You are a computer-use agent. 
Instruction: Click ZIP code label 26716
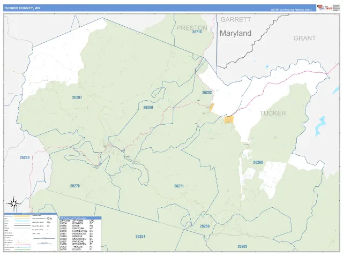coord(197,32)
